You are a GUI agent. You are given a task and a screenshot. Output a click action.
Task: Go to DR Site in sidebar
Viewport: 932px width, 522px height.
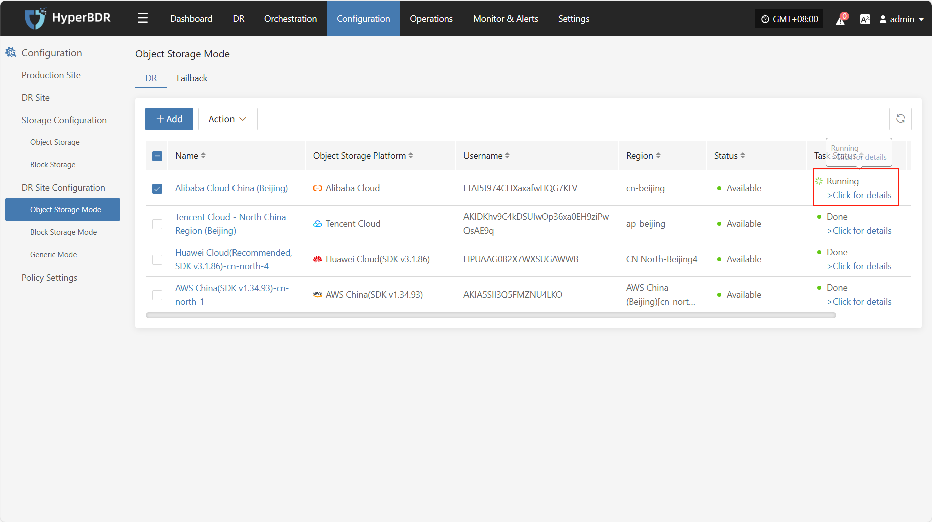[x=35, y=98]
